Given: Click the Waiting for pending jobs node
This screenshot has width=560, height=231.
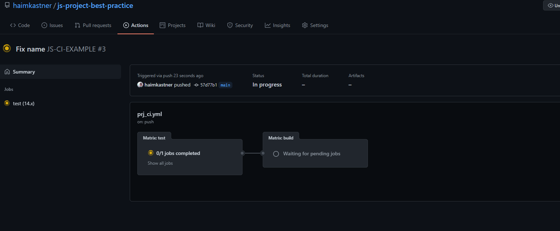Looking at the screenshot, I should 311,154.
